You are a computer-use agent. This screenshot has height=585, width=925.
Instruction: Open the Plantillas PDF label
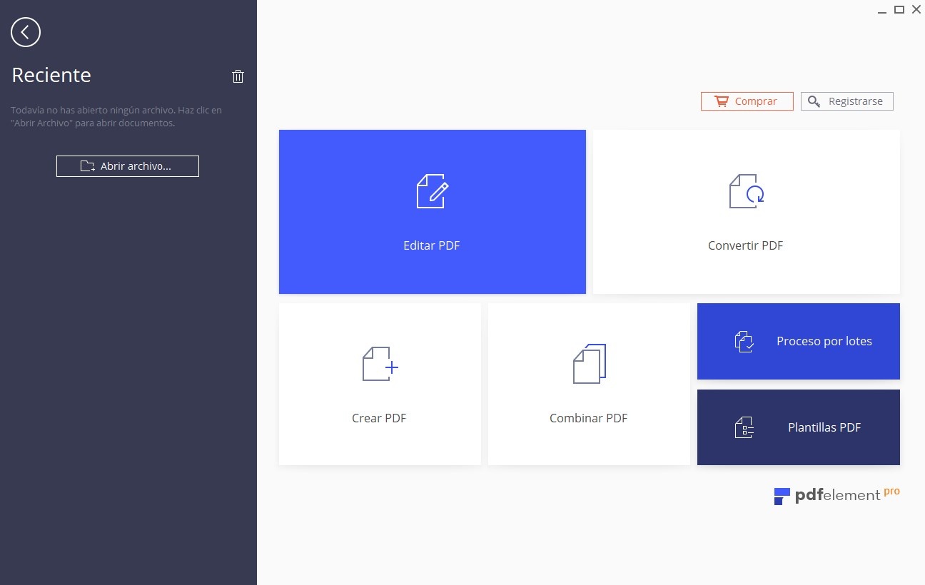(x=824, y=427)
